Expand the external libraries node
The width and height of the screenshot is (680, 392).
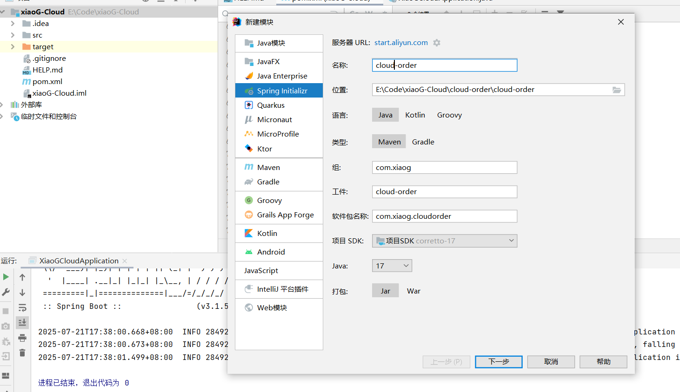pos(2,105)
